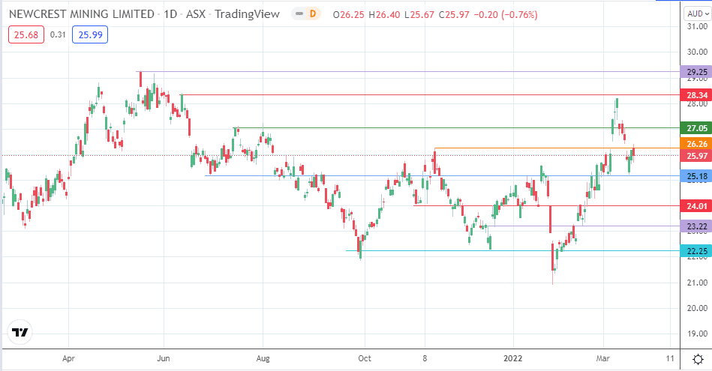Click the Mar label on time axis
Viewport: 712px width, 371px height.
click(x=603, y=359)
